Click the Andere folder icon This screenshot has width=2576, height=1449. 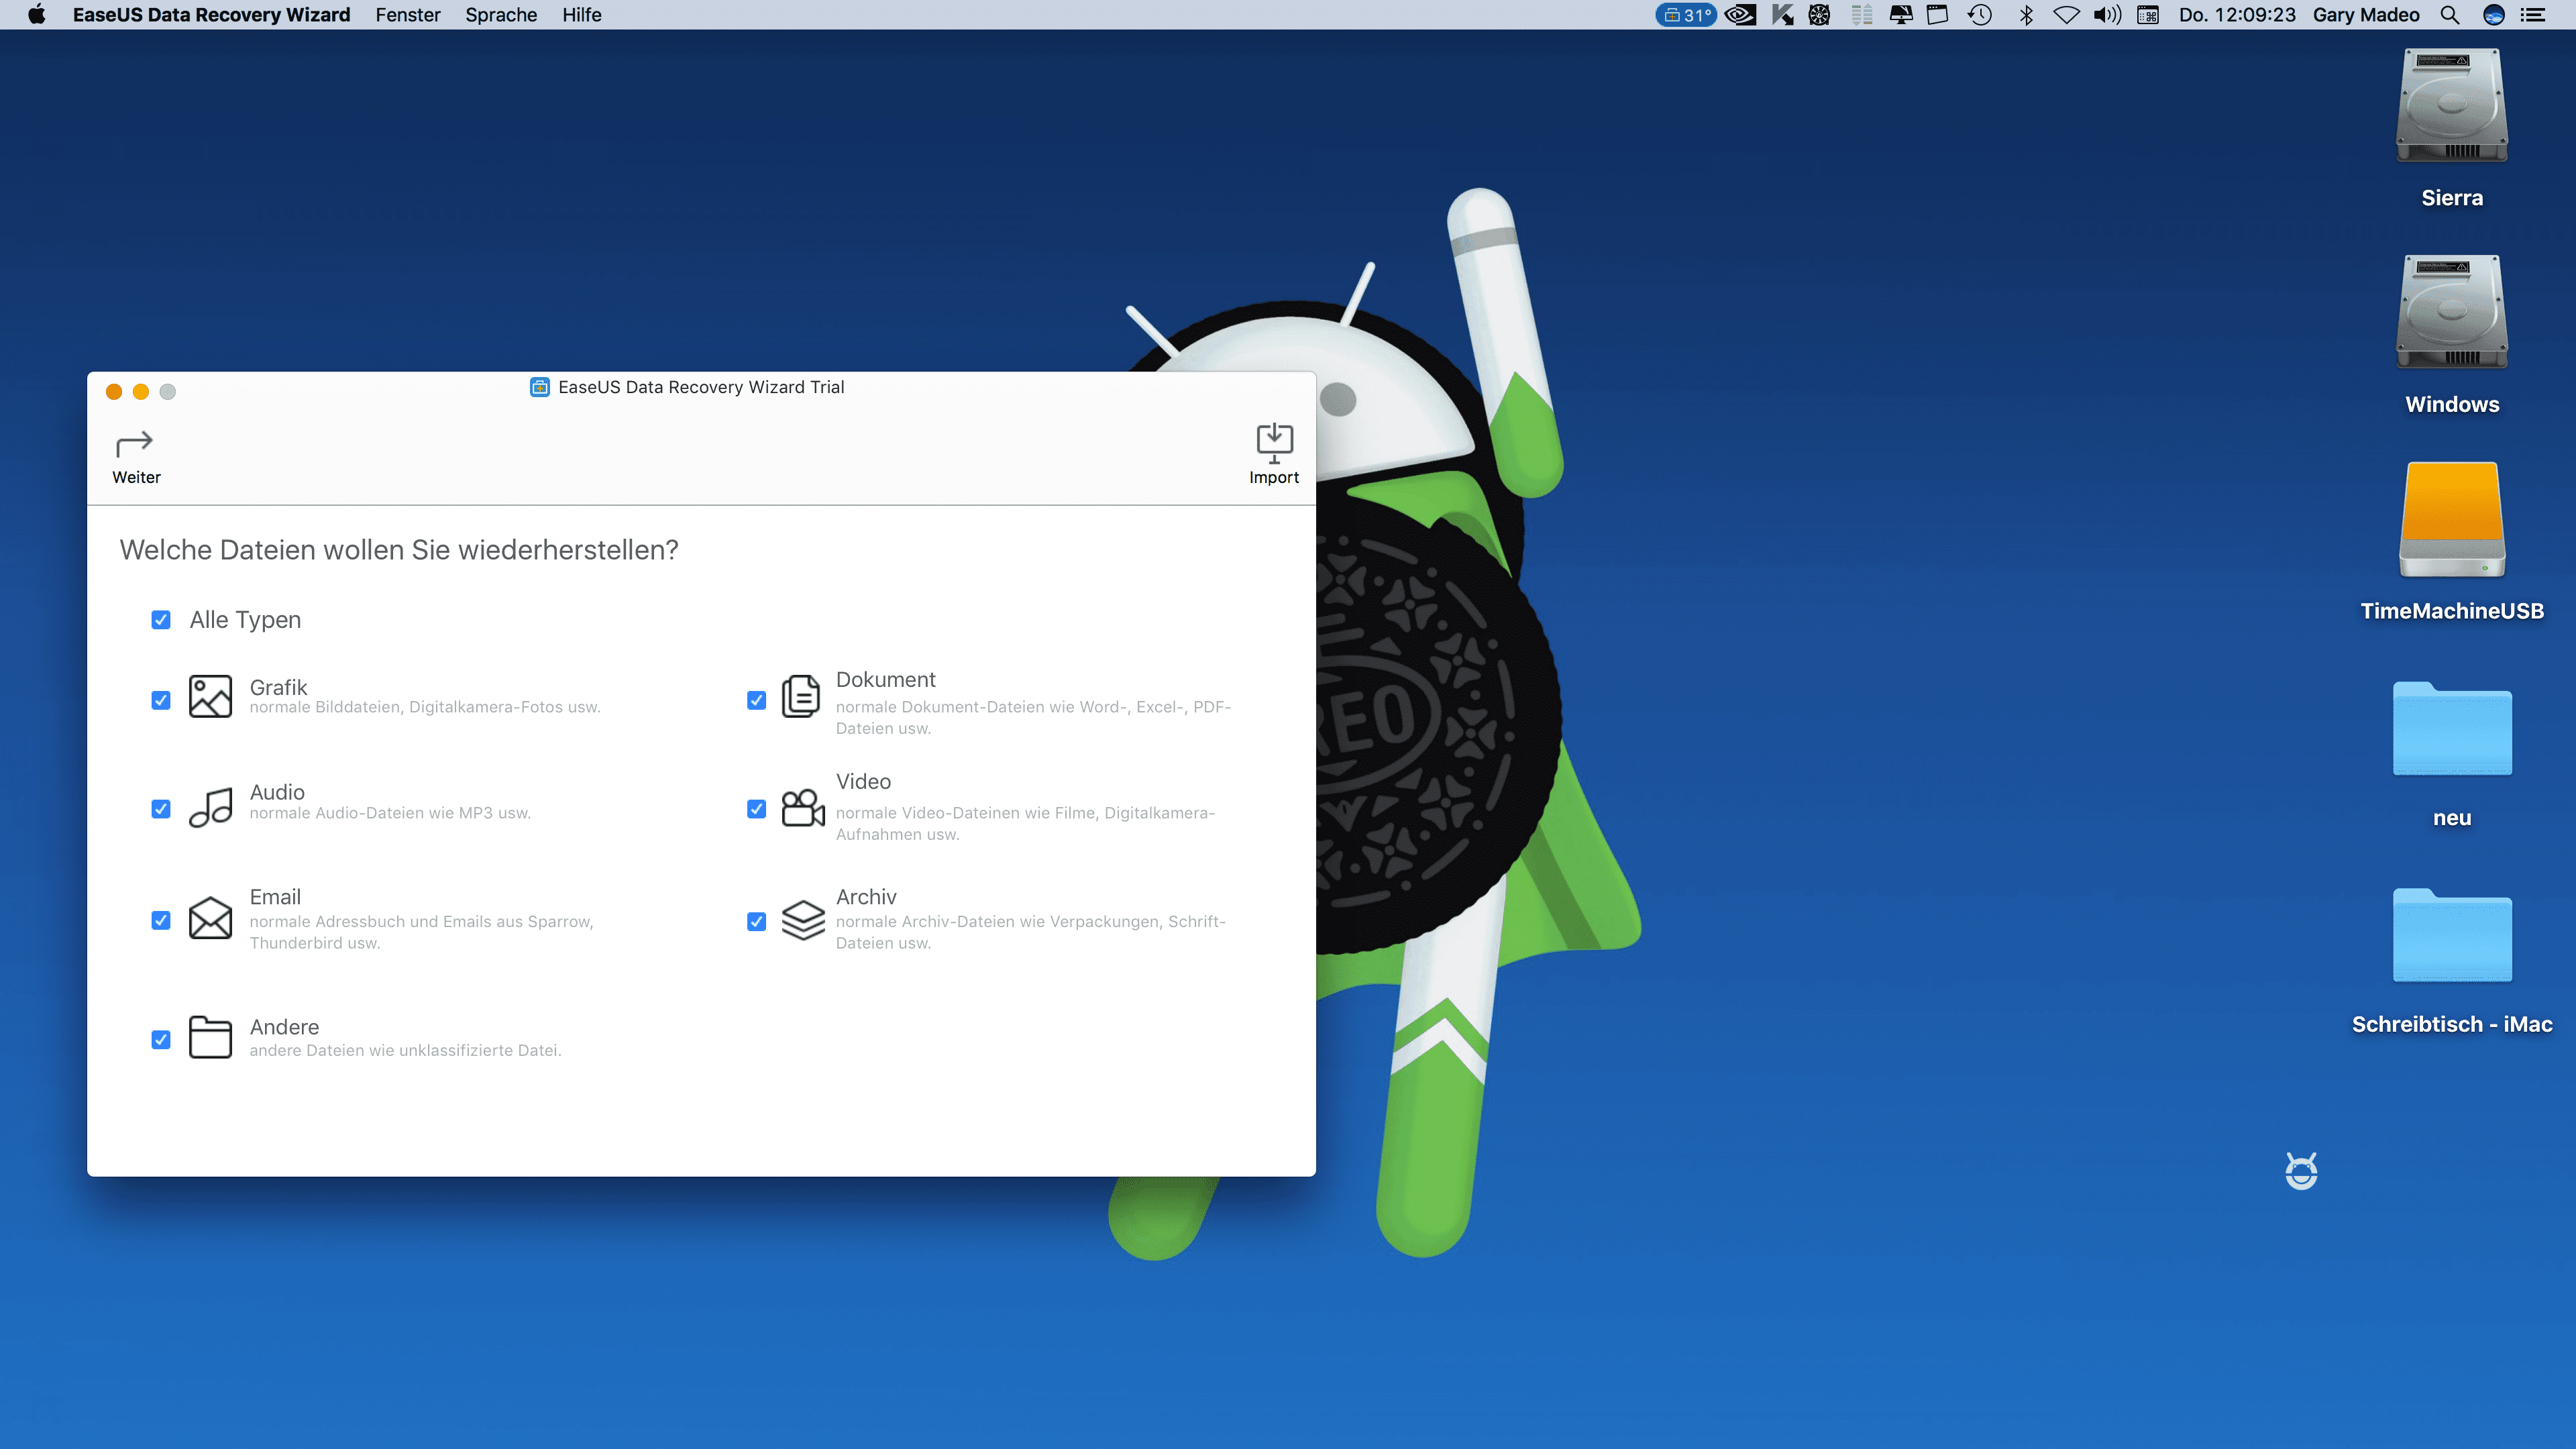click(210, 1037)
